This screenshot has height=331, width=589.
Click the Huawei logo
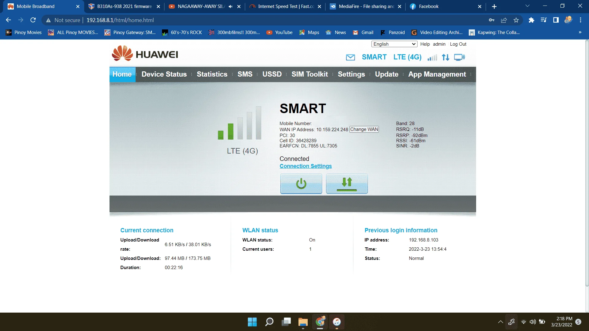[x=145, y=54]
